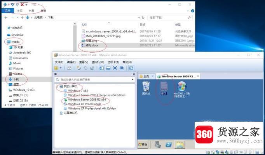Open the quick access toolbar customize dropdown
Viewport: 265px width, 155px height.
(26, 5)
